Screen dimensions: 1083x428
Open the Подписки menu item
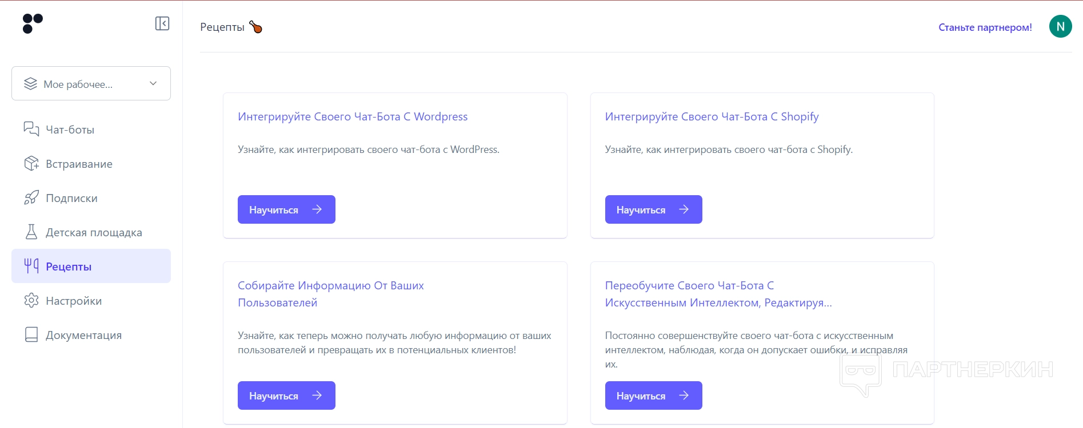pyautogui.click(x=71, y=198)
